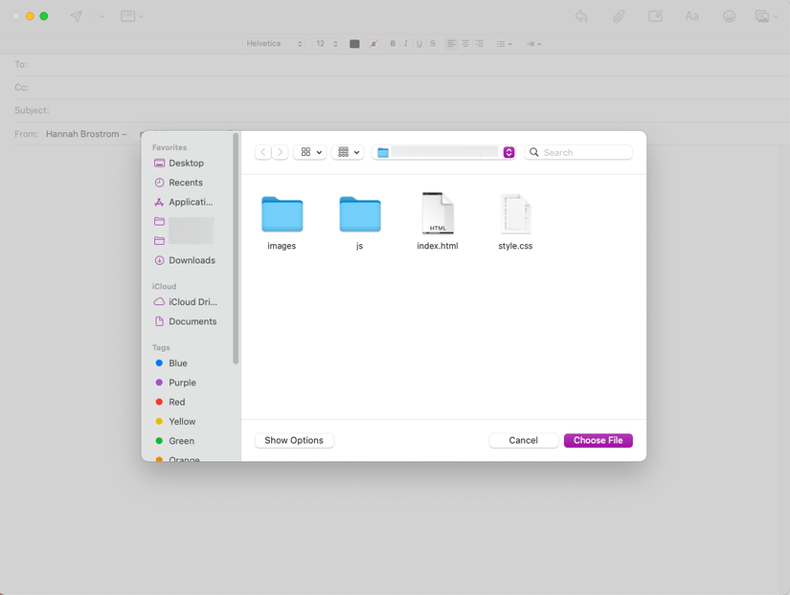The height and width of the screenshot is (595, 790).
Task: Open the emoji picker
Action: [729, 16]
